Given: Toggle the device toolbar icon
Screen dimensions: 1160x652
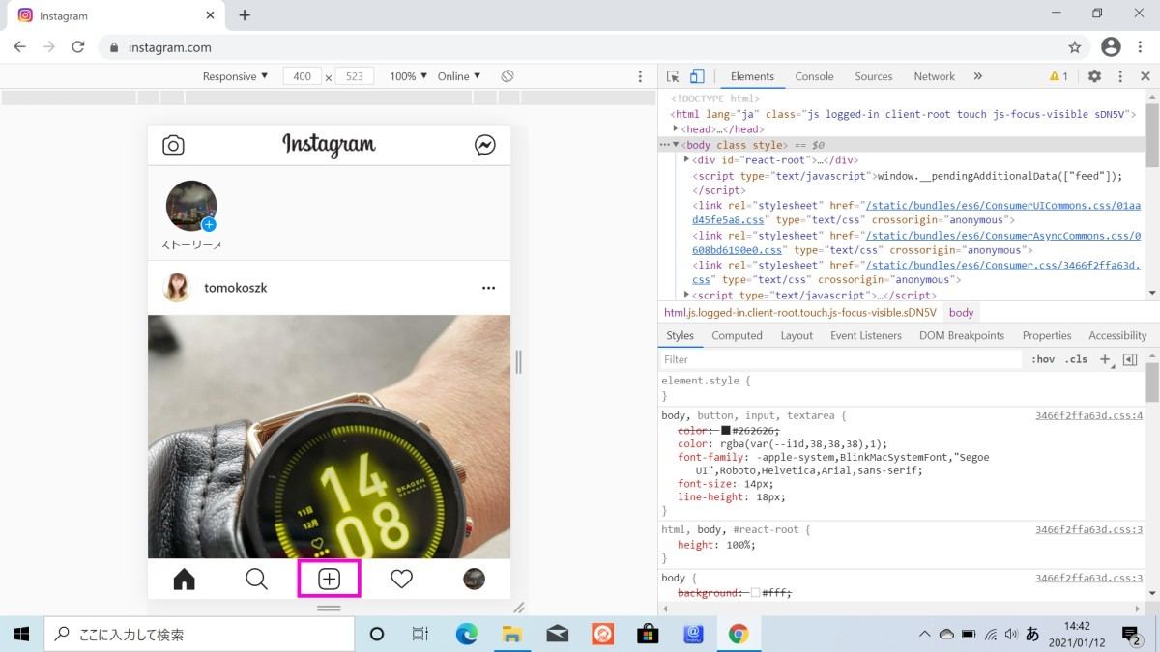Looking at the screenshot, I should pyautogui.click(x=697, y=76).
